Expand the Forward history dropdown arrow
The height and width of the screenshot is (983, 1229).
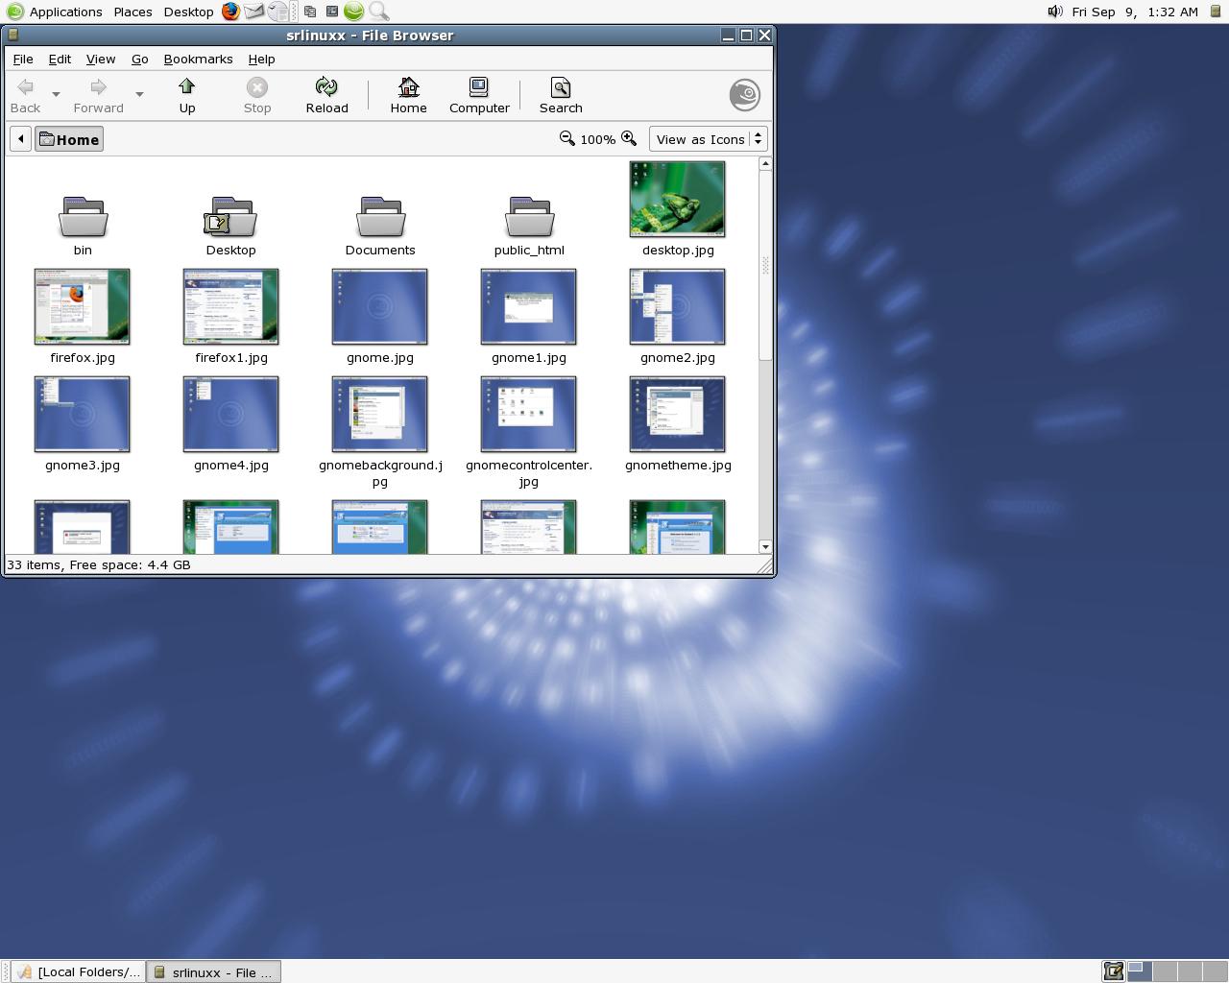coord(139,94)
